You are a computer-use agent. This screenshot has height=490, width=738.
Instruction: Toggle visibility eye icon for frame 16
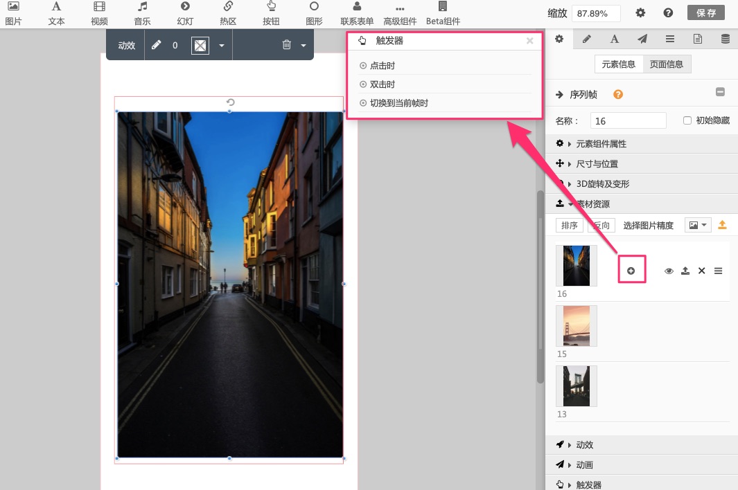(x=669, y=271)
